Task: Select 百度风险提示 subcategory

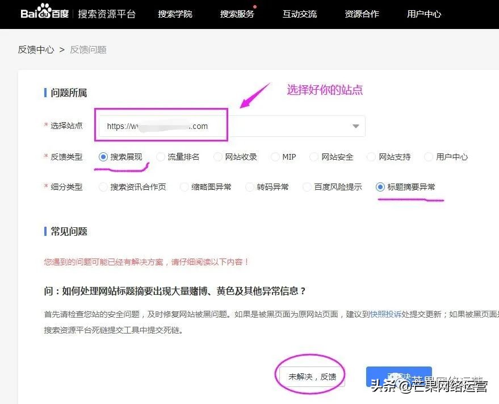Action: click(x=307, y=186)
